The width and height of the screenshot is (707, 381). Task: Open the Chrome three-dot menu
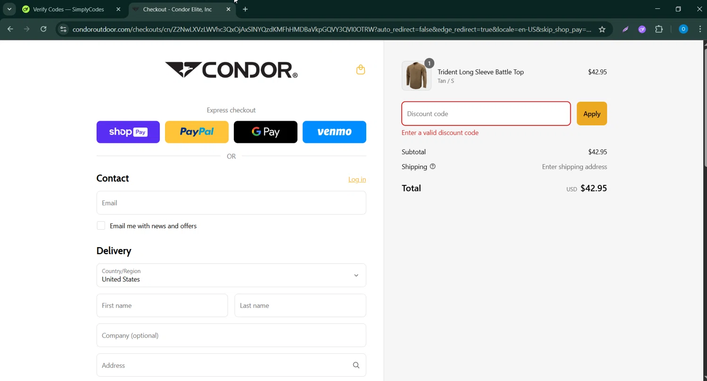tap(699, 29)
